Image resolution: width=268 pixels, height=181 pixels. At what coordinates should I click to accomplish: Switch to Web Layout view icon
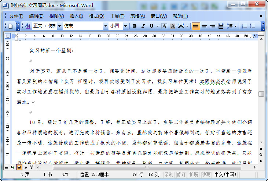pyautogui.click(x=13, y=167)
